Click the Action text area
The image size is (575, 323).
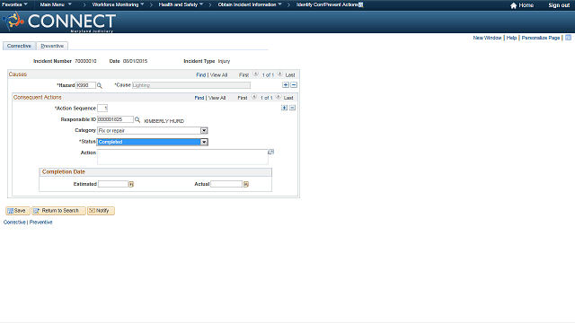point(182,157)
